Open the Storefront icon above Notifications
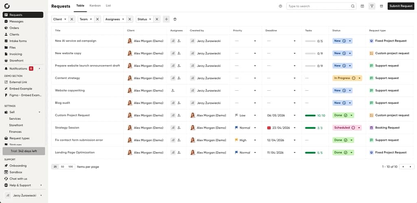The height and width of the screenshot is (203, 417). [x=6, y=61]
